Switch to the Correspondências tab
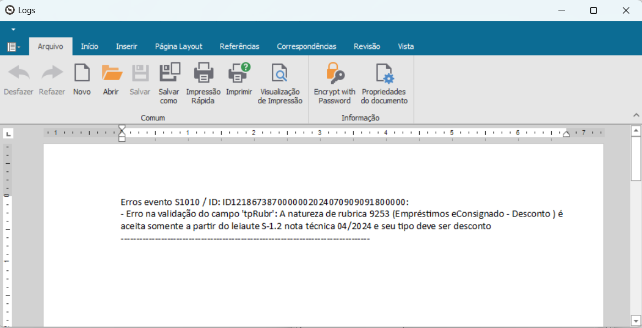Viewport: 642px width, 328px height. pyautogui.click(x=306, y=47)
